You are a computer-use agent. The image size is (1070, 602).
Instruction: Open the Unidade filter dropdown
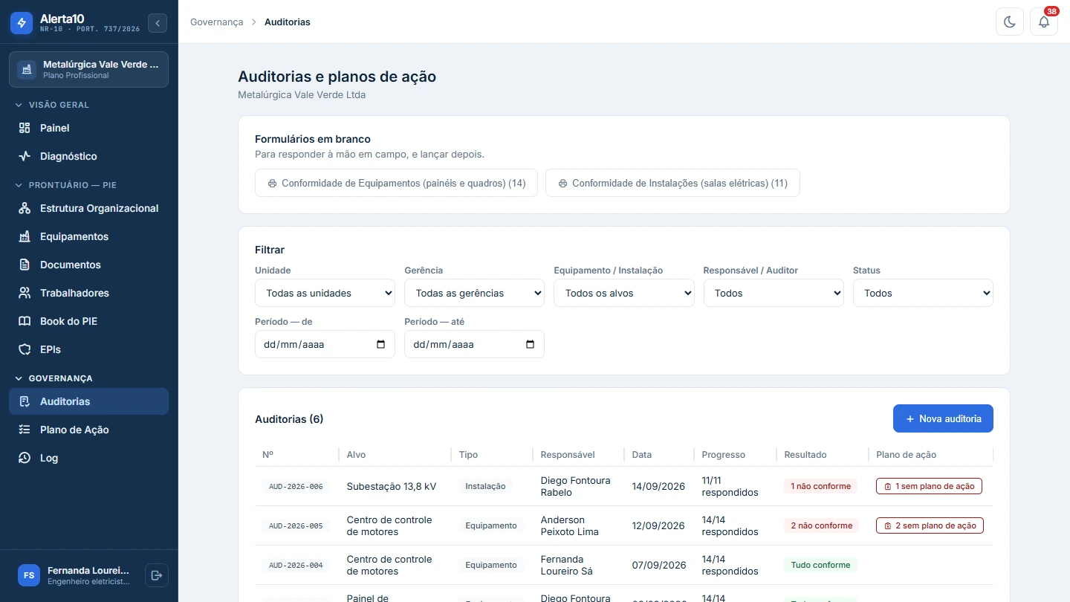tap(325, 293)
